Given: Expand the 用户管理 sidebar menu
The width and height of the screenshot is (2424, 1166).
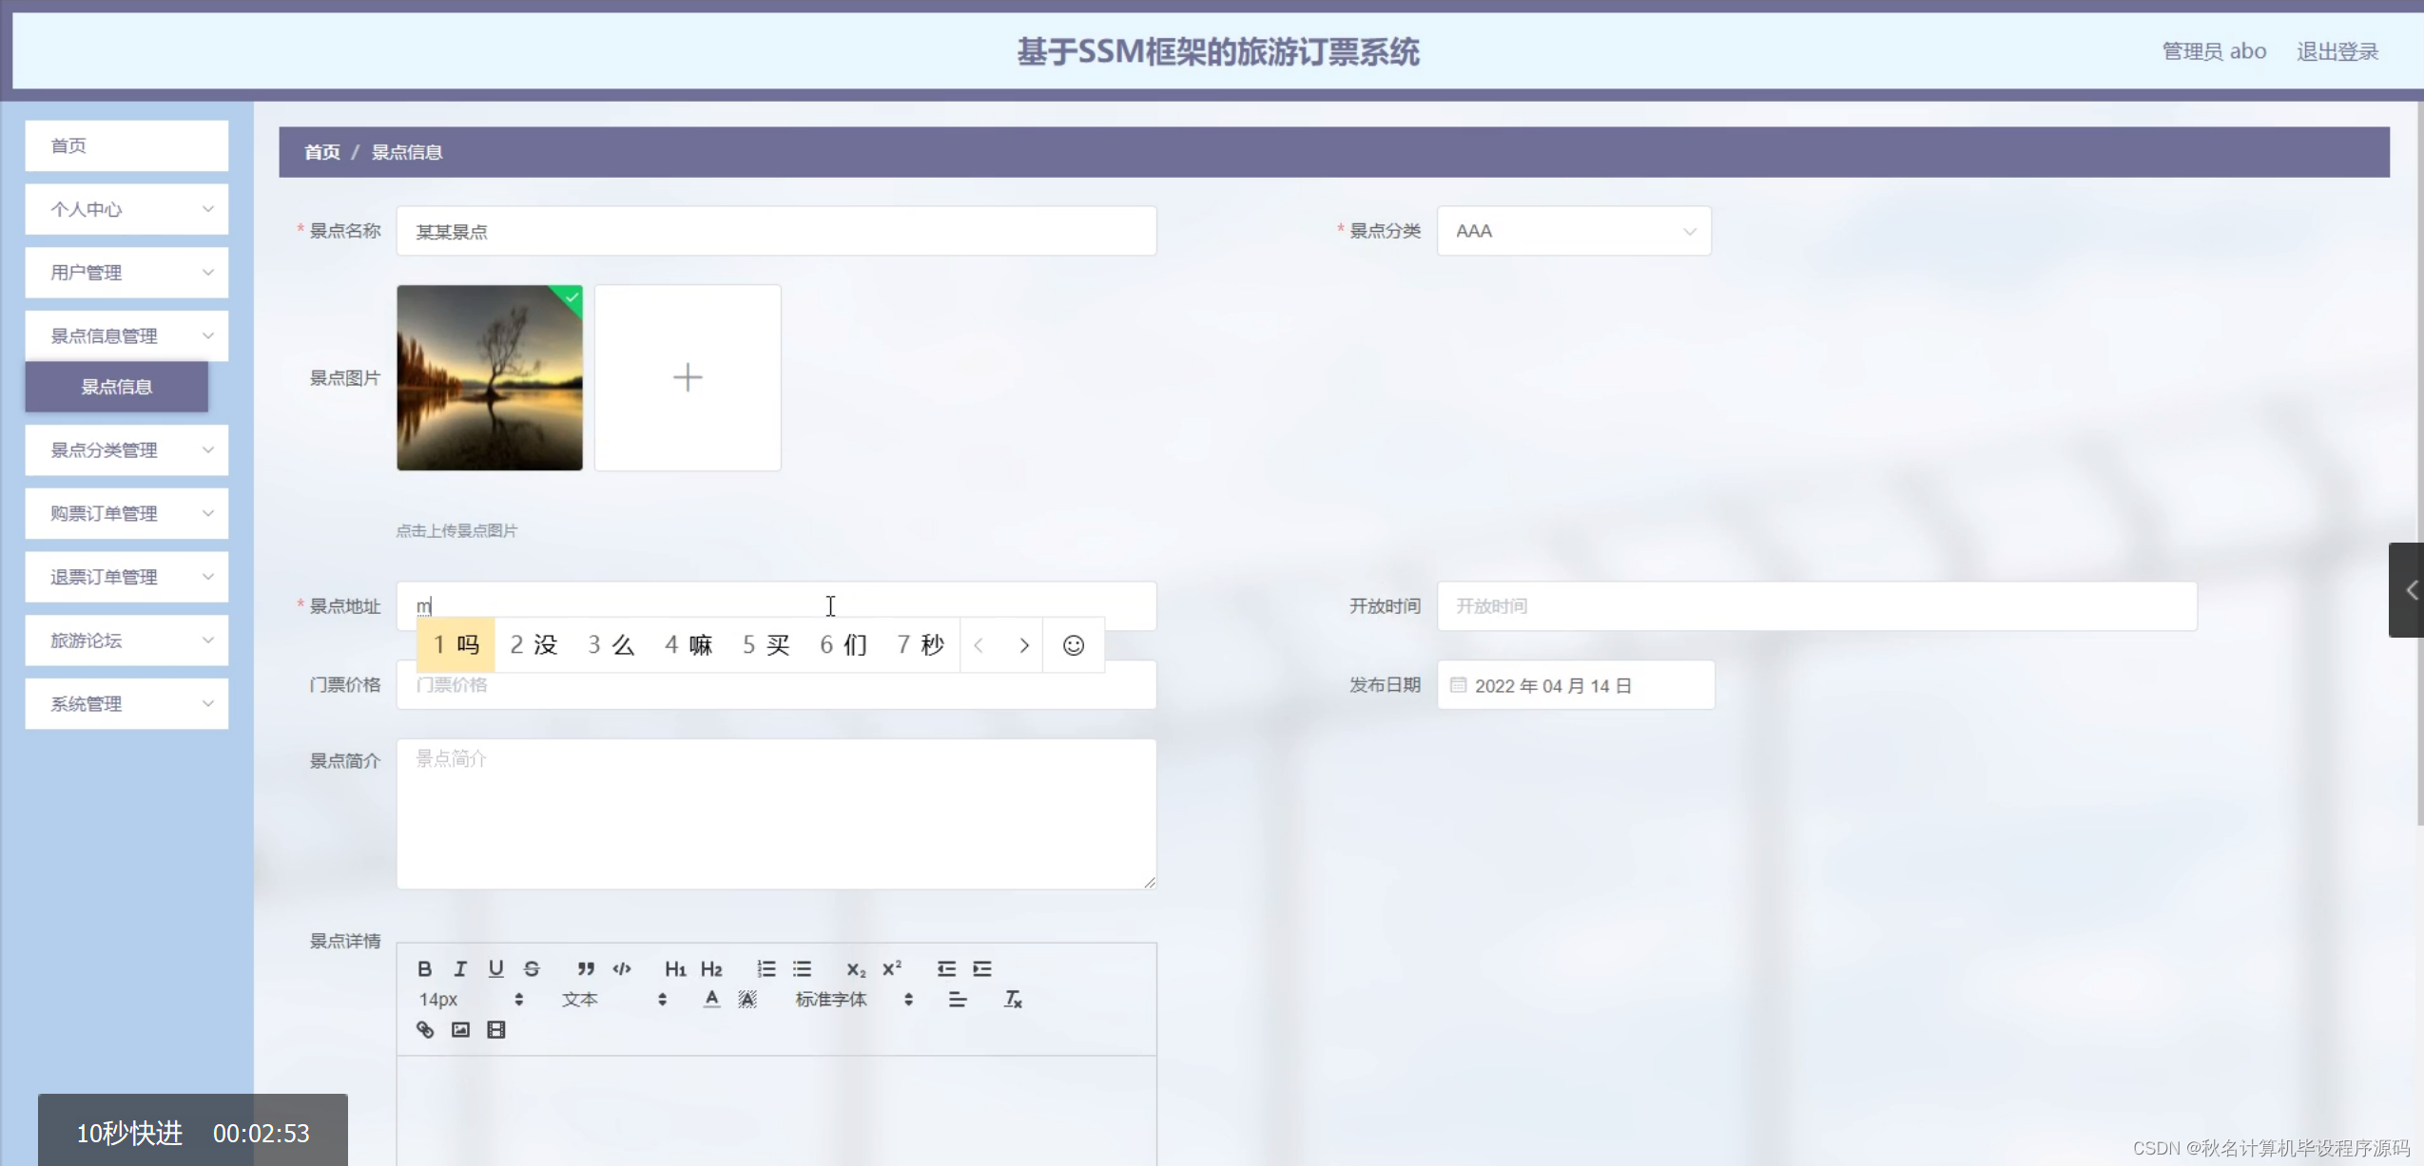Looking at the screenshot, I should pos(126,273).
